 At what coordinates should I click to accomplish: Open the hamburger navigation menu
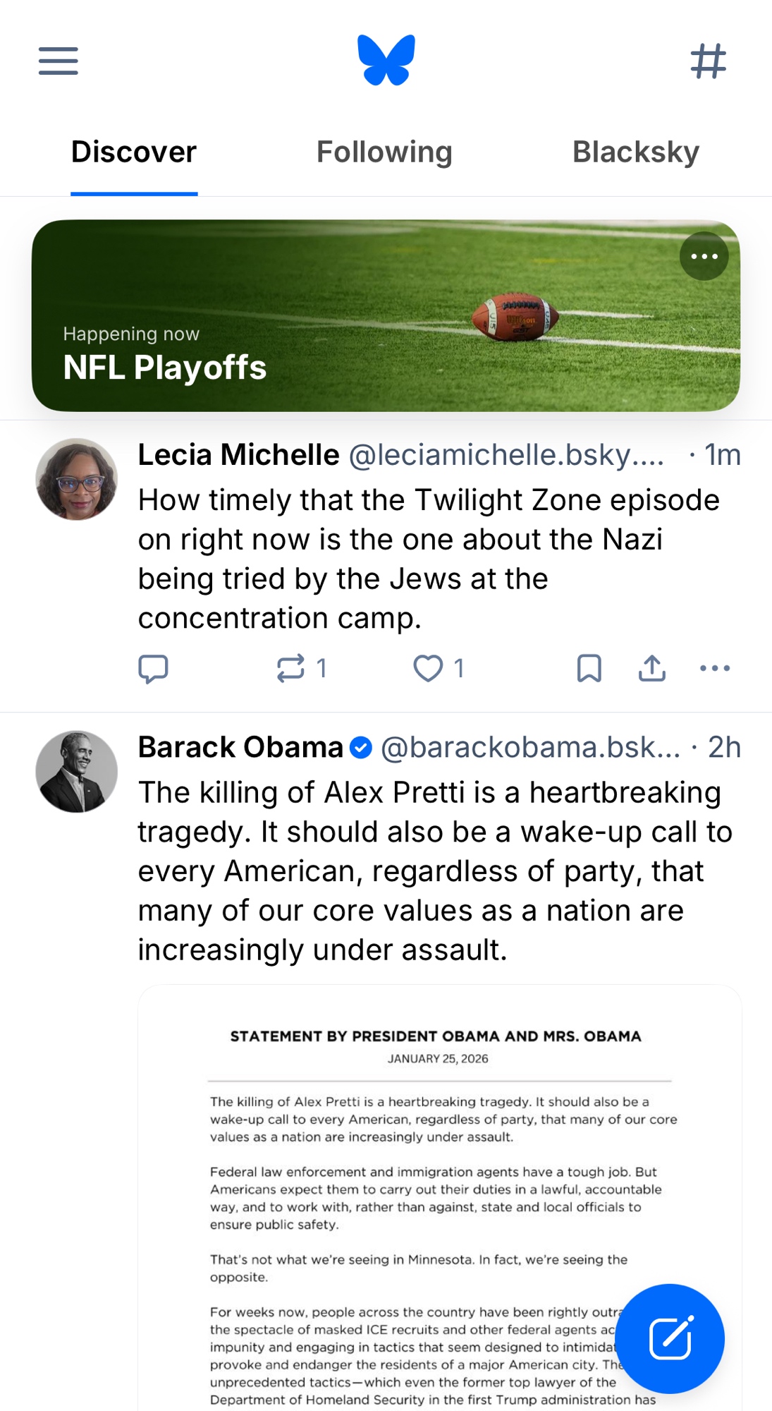(58, 61)
